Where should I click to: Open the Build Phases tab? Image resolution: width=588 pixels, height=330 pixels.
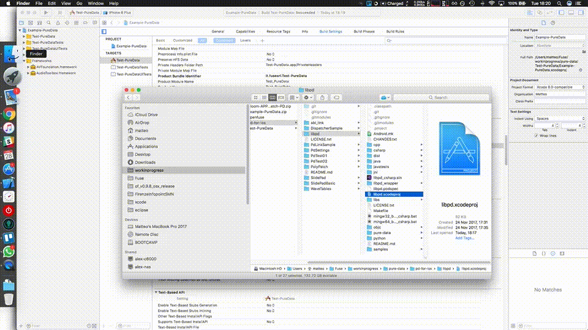tap(364, 31)
